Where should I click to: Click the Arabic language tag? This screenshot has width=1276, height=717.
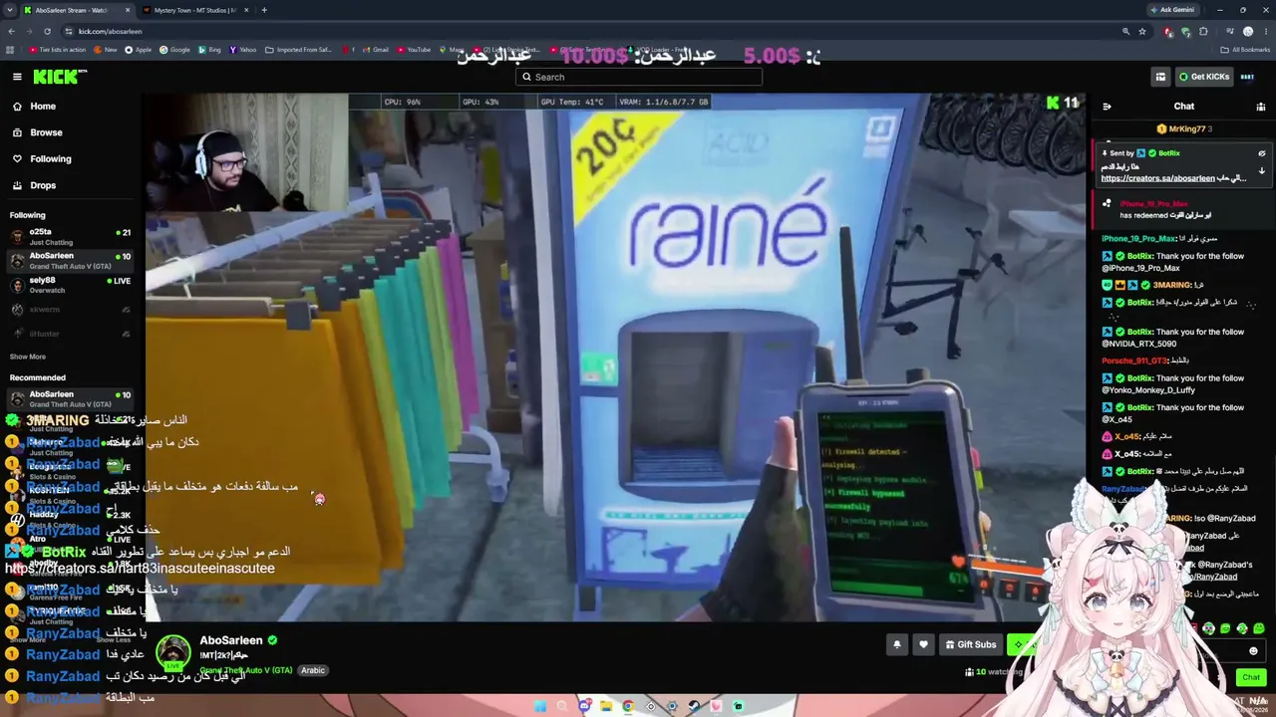(313, 670)
